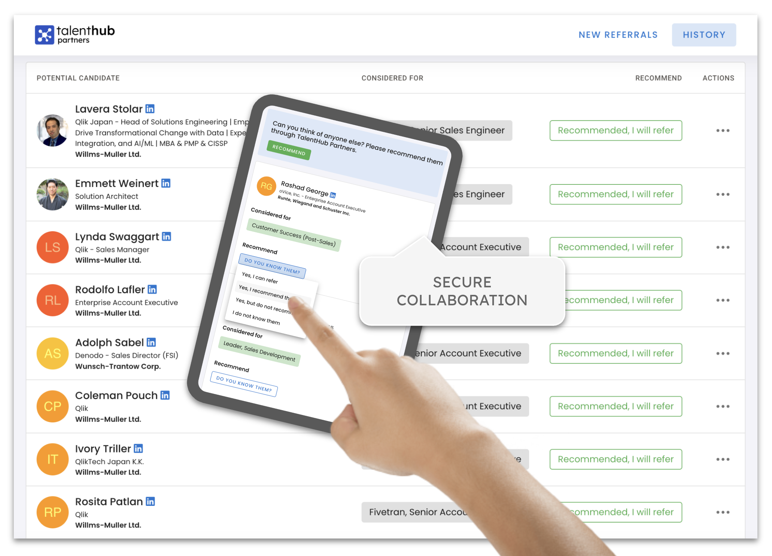Open Rosita Patlan's LinkedIn icon
772x556 pixels.
pos(150,502)
